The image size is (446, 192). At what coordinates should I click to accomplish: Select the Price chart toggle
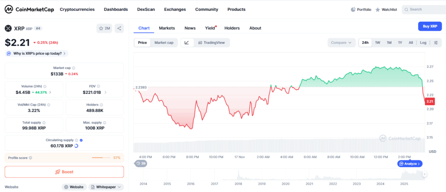[x=142, y=43]
